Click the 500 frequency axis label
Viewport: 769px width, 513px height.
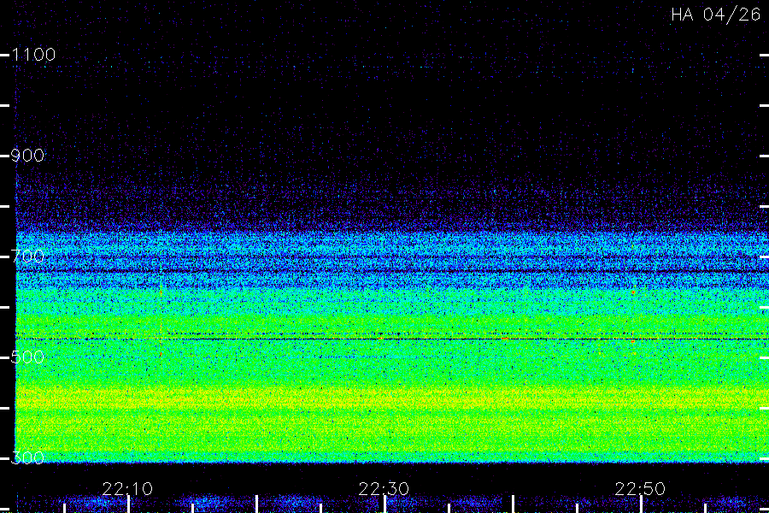(x=27, y=357)
